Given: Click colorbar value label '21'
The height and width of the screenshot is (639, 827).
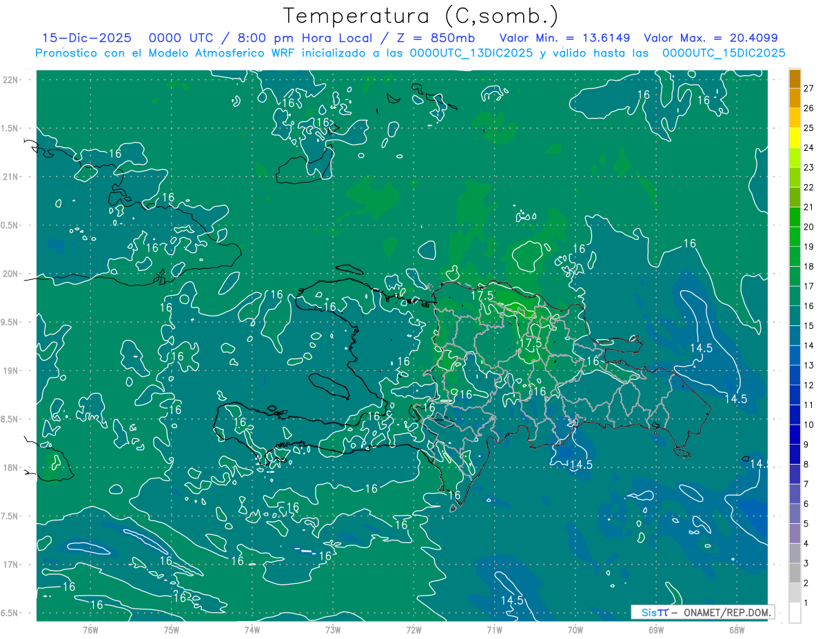Looking at the screenshot, I should (809, 207).
